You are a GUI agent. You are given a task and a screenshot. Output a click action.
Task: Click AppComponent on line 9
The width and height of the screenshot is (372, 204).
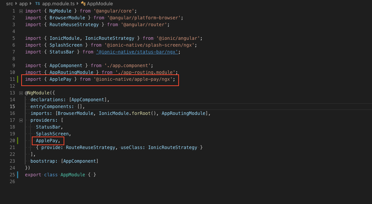click(x=66, y=66)
